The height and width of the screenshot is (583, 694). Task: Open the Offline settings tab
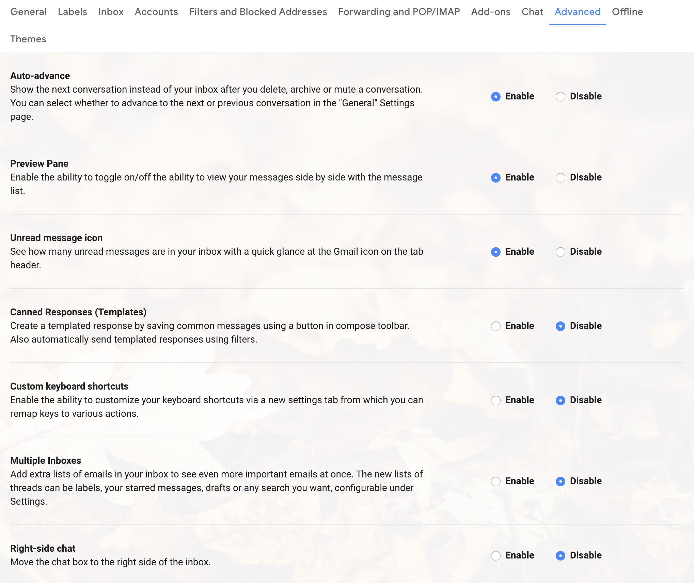point(627,12)
